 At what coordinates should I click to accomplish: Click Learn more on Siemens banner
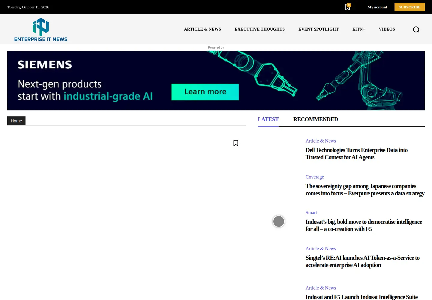205,92
